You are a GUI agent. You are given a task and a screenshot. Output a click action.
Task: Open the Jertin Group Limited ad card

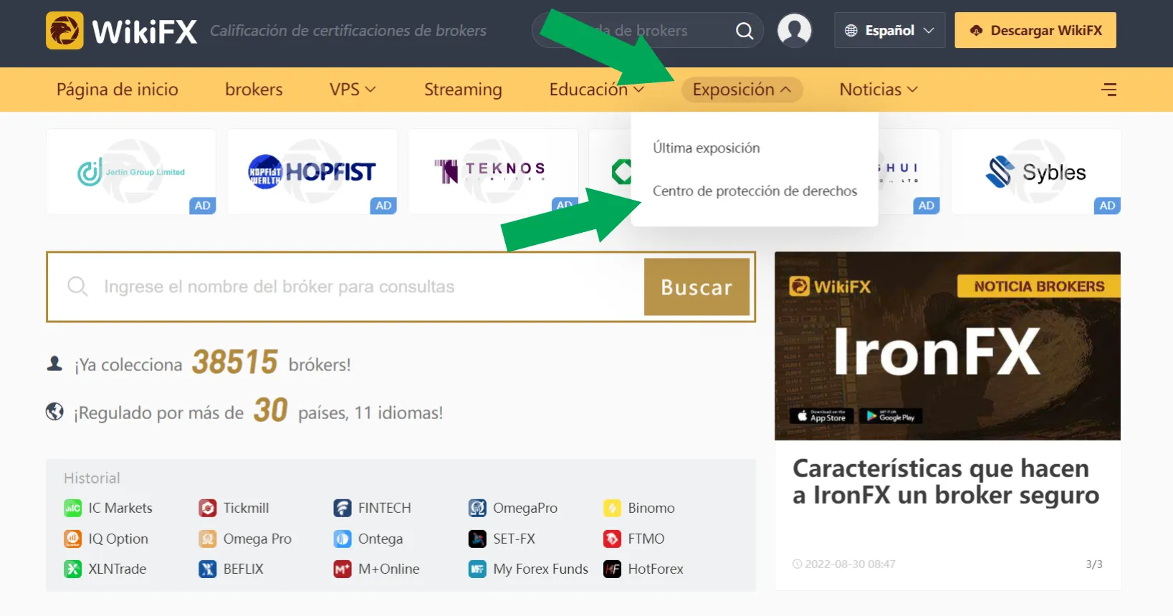131,172
